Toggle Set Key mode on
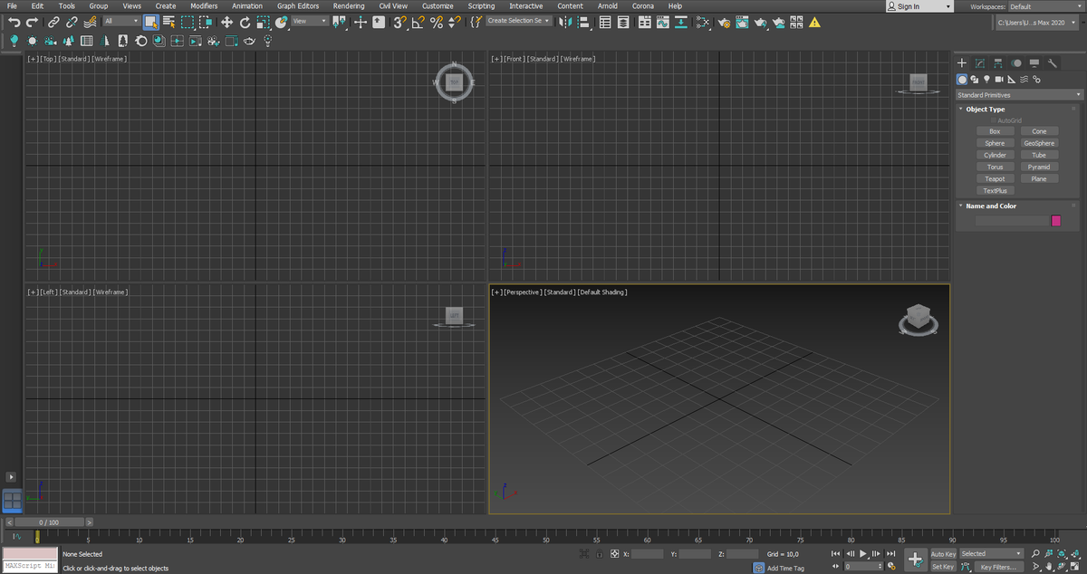This screenshot has width=1087, height=574. click(x=943, y=566)
